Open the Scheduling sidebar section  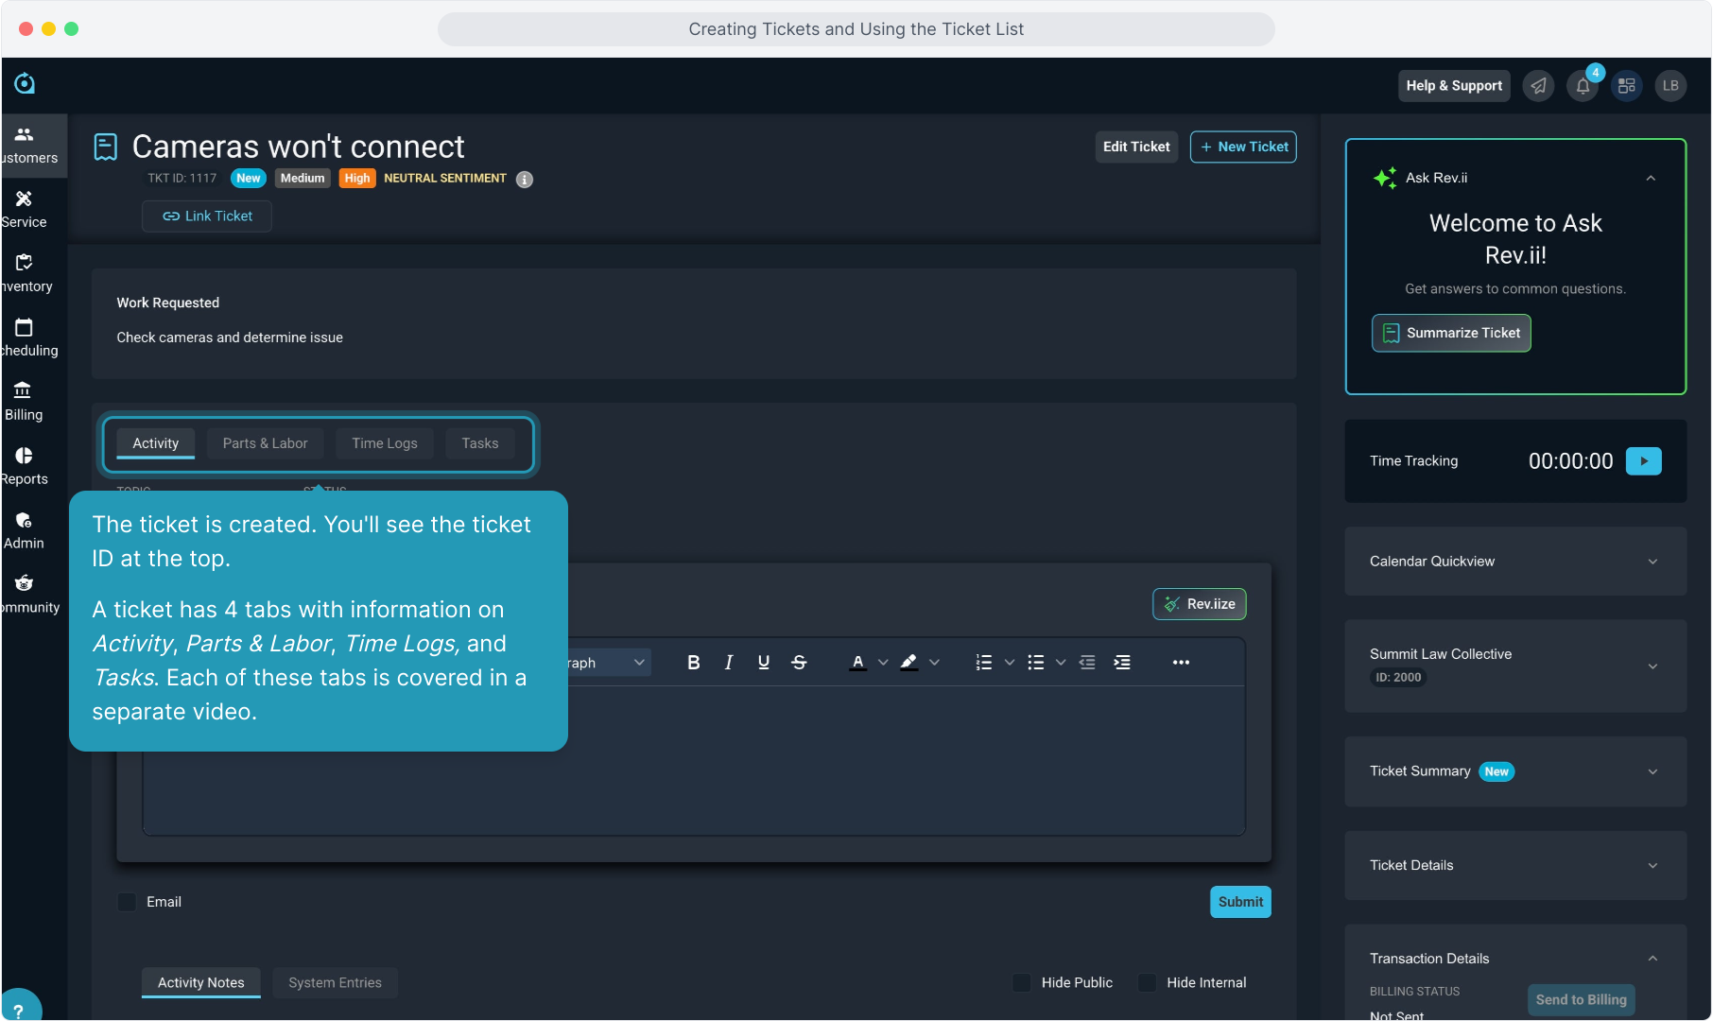29,337
